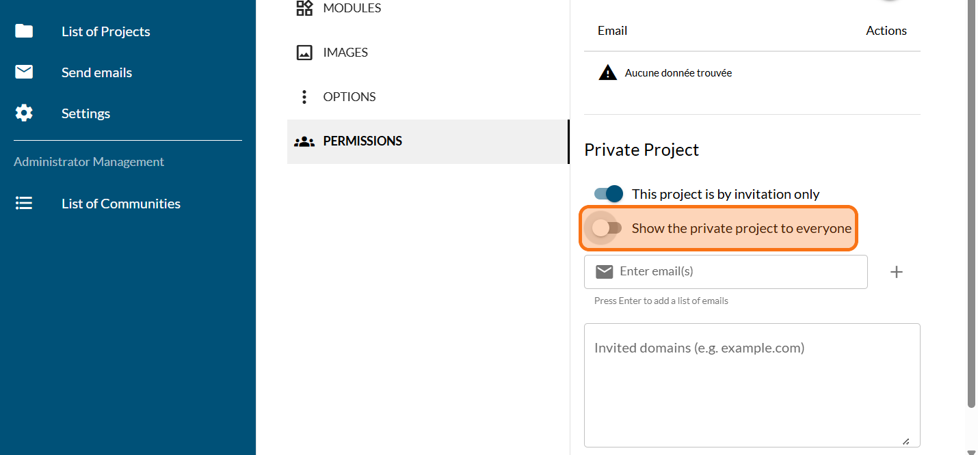
Task: Click the Images picture icon
Action: click(x=304, y=53)
